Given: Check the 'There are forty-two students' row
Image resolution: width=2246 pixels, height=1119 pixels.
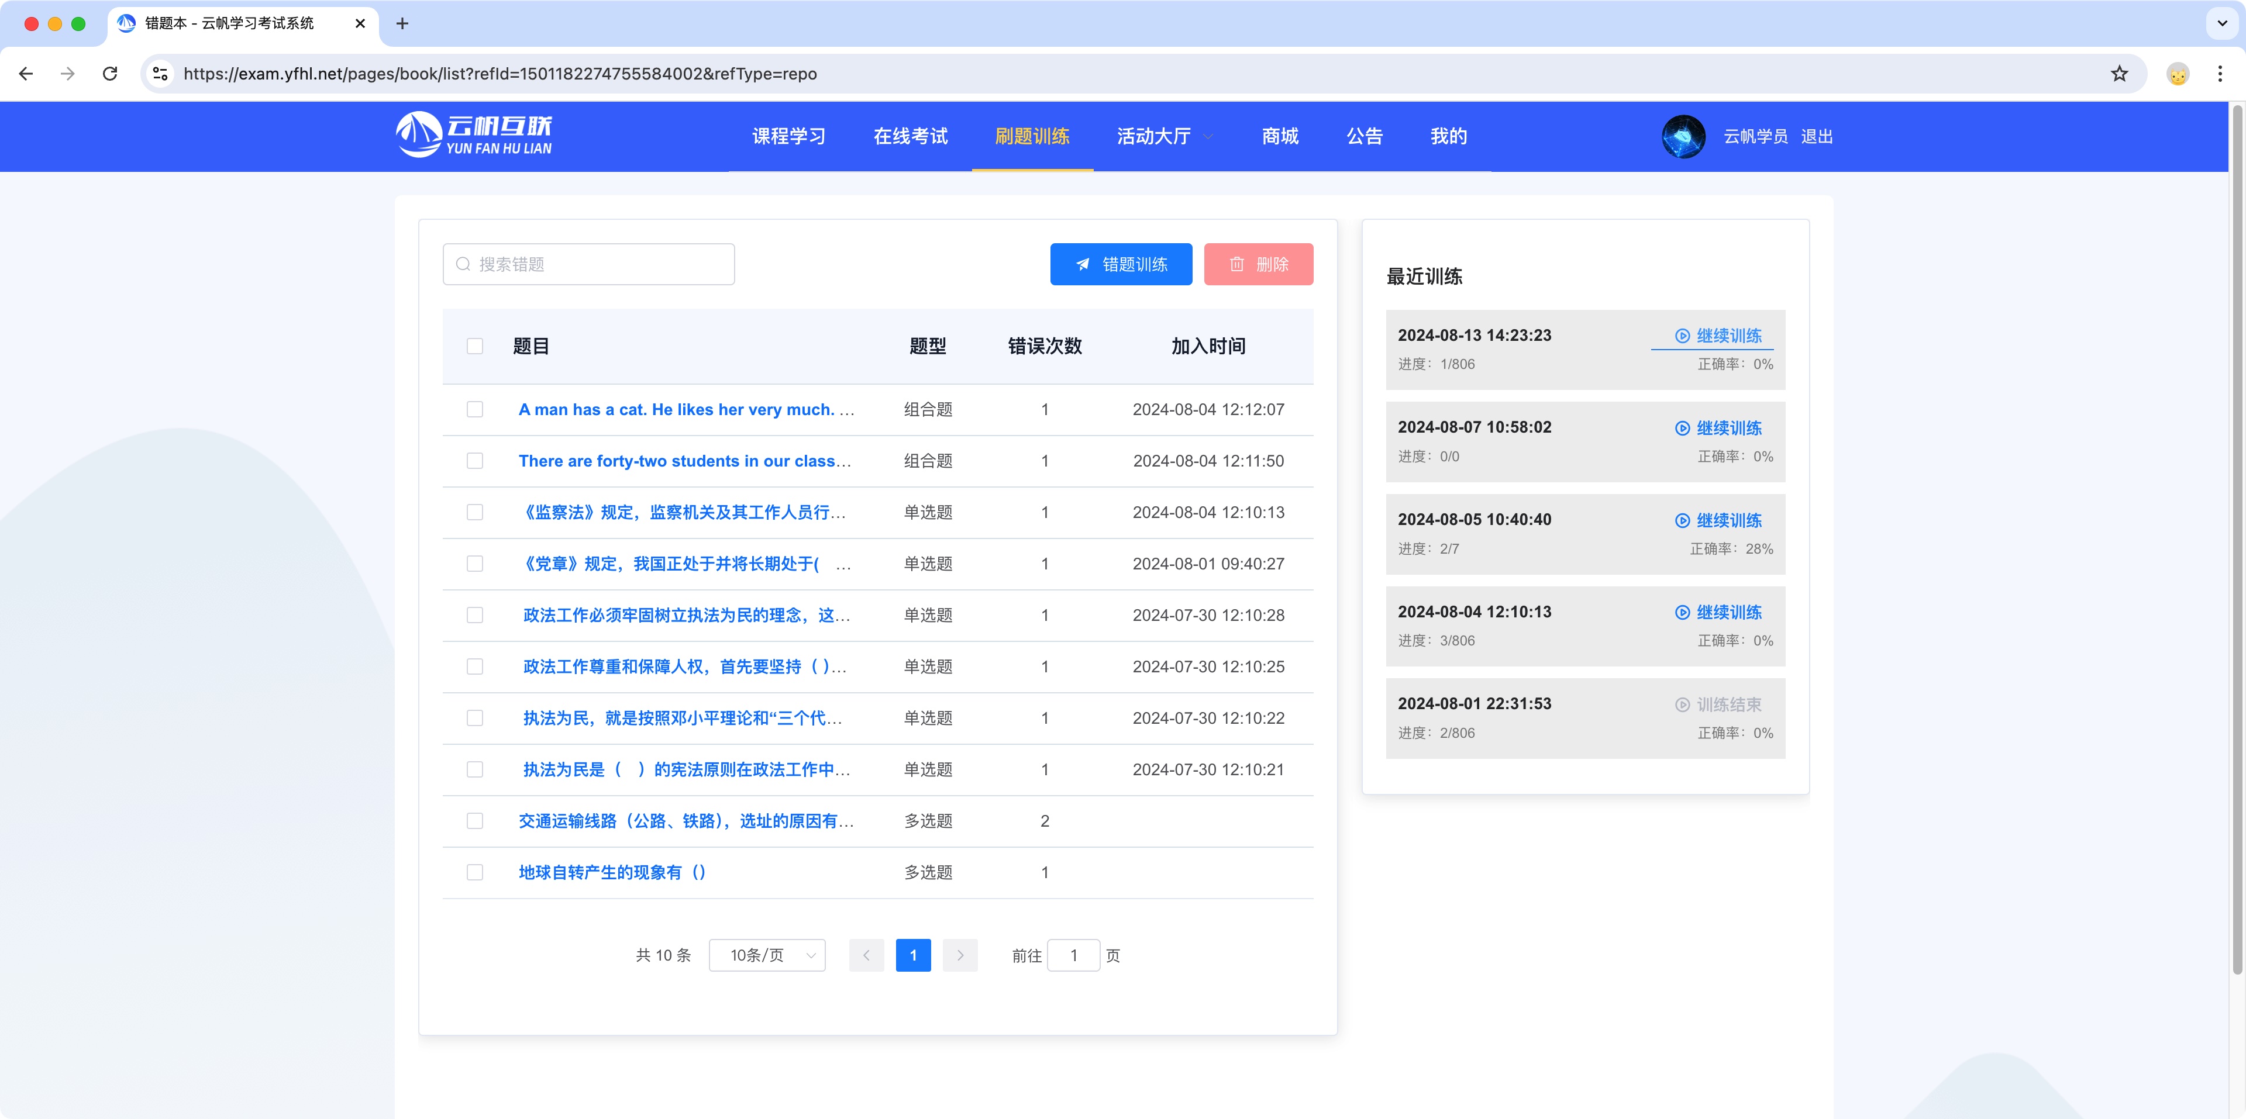Looking at the screenshot, I should click(474, 461).
